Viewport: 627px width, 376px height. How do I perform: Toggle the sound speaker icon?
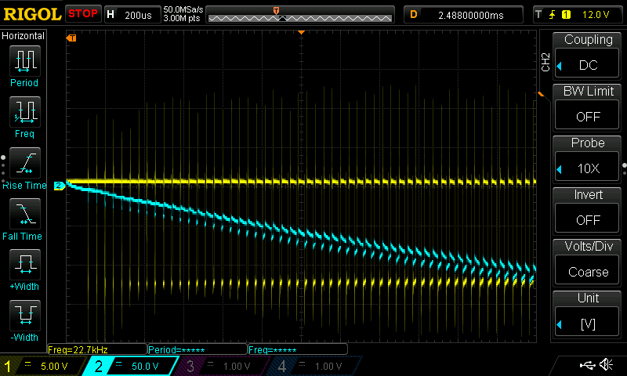click(x=607, y=364)
